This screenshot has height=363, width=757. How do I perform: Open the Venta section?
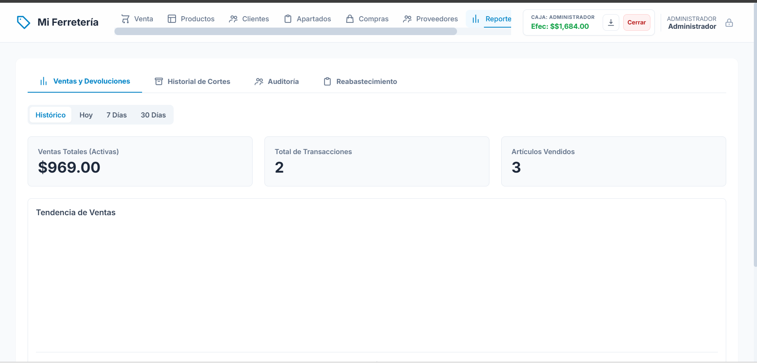(137, 19)
